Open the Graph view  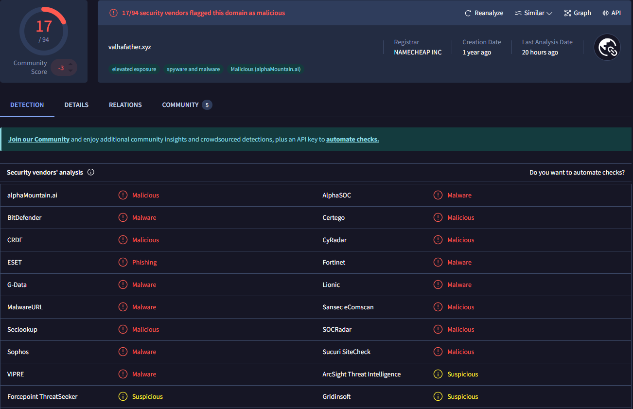[x=578, y=13]
